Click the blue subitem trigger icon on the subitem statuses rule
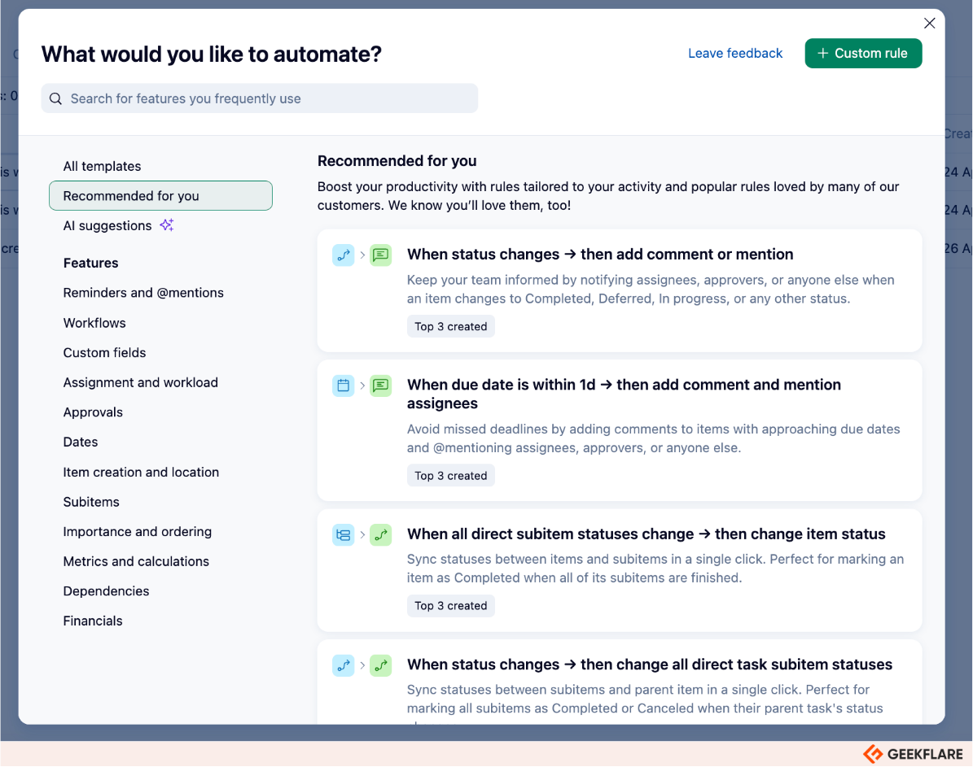This screenshot has width=973, height=767. tap(343, 534)
